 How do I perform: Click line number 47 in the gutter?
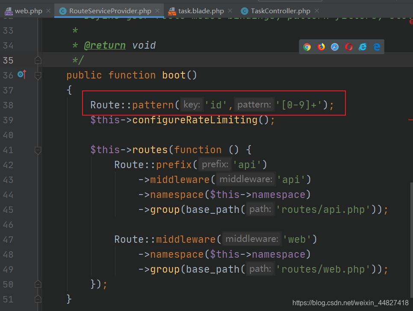pos(8,240)
